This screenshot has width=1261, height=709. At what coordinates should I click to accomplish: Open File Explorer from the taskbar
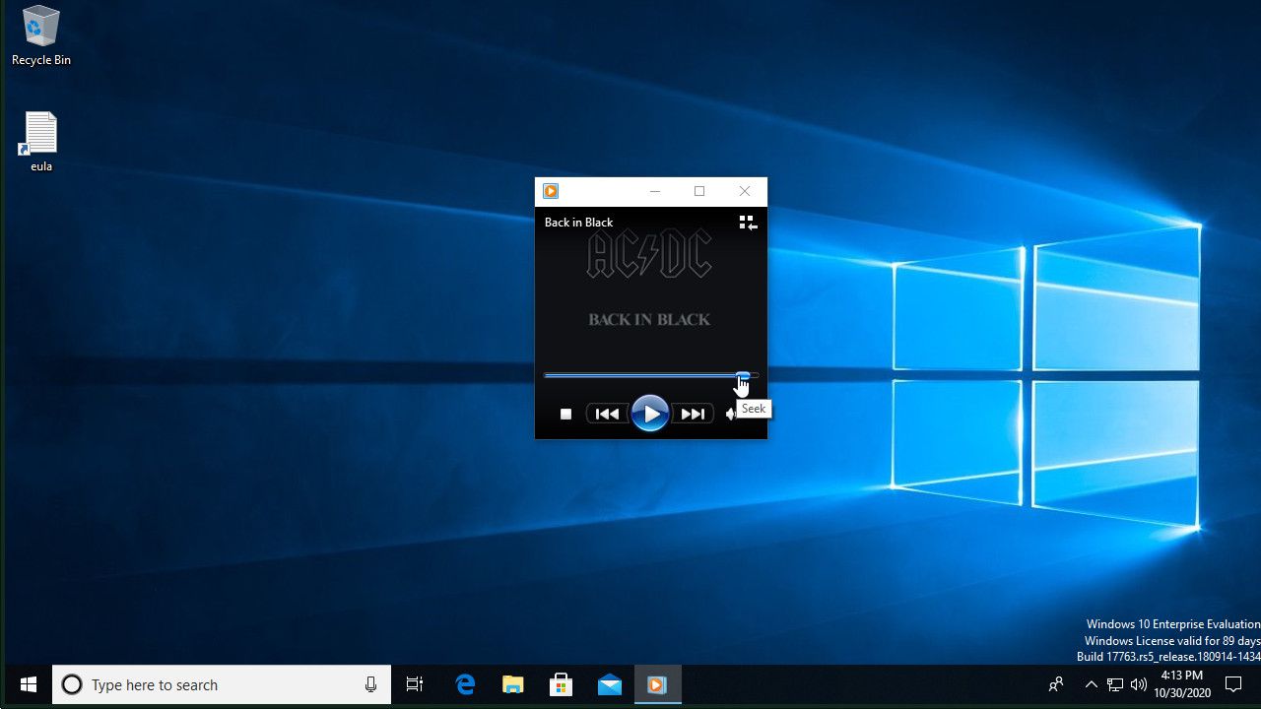(513, 684)
